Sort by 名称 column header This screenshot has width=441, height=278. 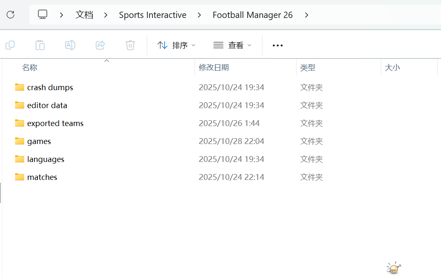(30, 68)
